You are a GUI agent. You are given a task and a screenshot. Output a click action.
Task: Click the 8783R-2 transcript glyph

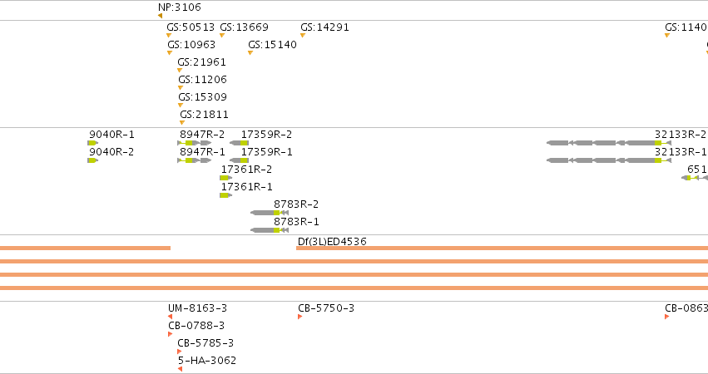pos(270,213)
